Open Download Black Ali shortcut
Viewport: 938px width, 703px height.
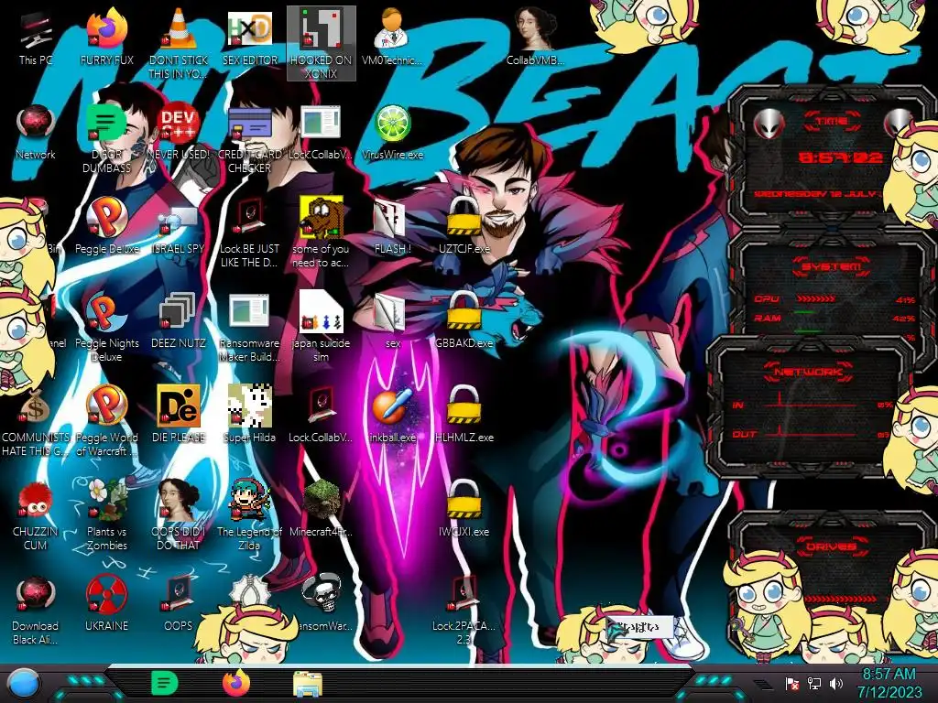[x=36, y=610]
